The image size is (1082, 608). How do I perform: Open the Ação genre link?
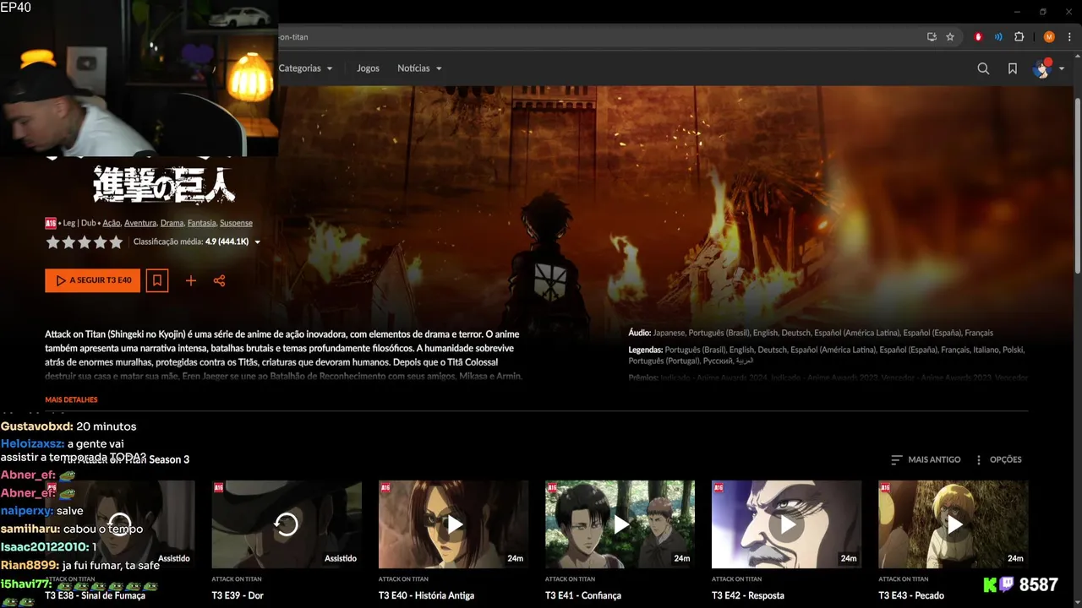pos(112,223)
